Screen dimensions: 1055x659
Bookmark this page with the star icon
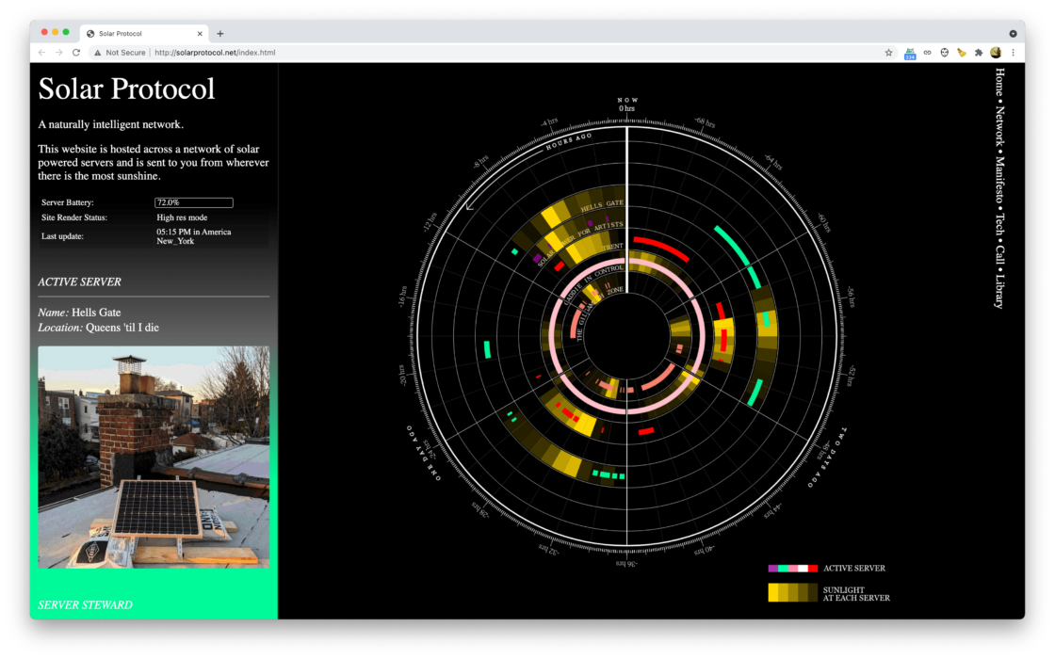(x=888, y=53)
